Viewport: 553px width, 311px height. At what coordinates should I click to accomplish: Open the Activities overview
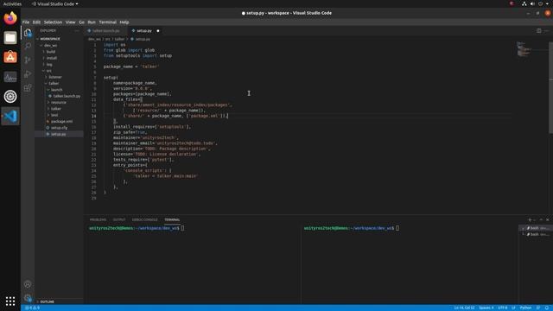(x=12, y=3)
